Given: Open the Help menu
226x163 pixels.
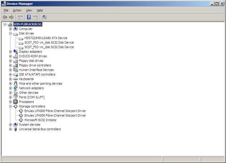Looking at the screenshot, I should tap(40, 11).
